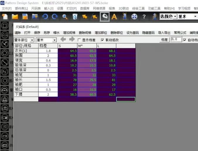Enable the 显示档差 checkbox
198x151 pixels.
pos(79,40)
